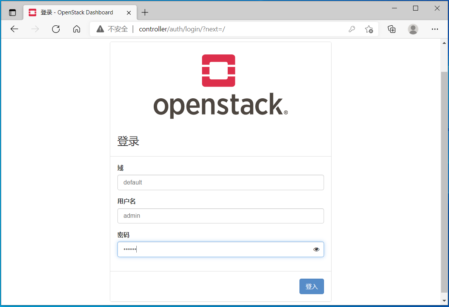Open the browser profile avatar
Screen dimensions: 449x307
point(413,29)
